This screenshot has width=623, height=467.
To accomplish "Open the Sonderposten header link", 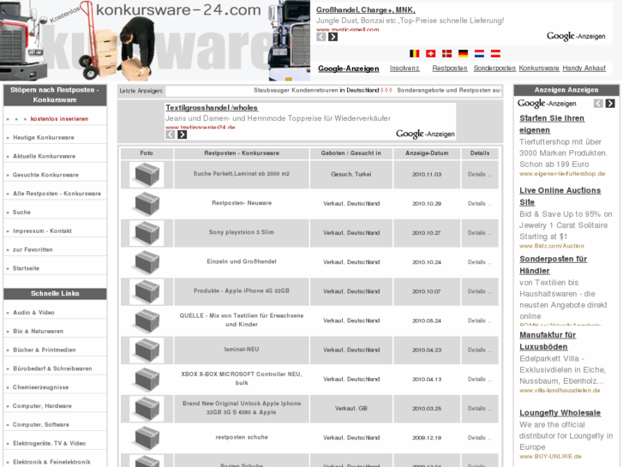I will coord(494,69).
